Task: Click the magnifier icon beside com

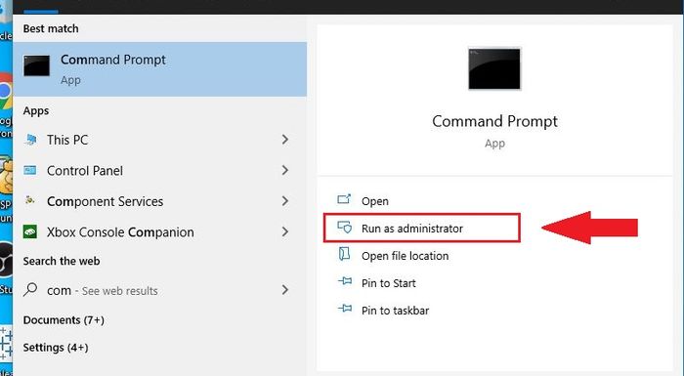Action: point(30,289)
